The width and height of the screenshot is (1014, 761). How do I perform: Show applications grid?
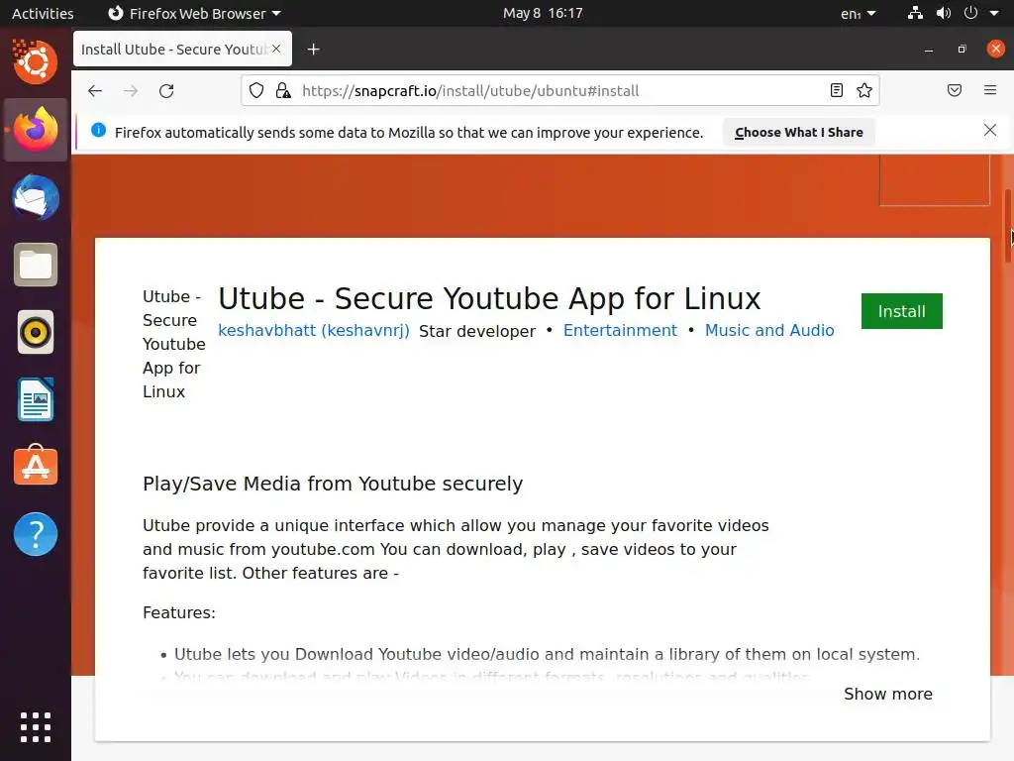(36, 727)
